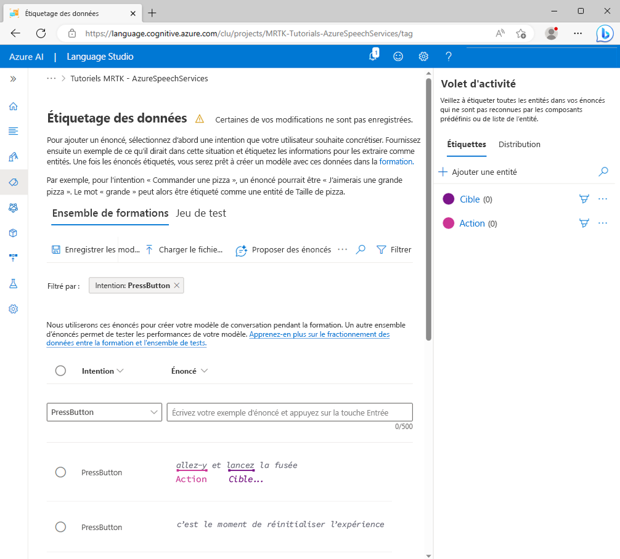Open the build/ruler-pencil icon in sidebar

click(x=13, y=157)
